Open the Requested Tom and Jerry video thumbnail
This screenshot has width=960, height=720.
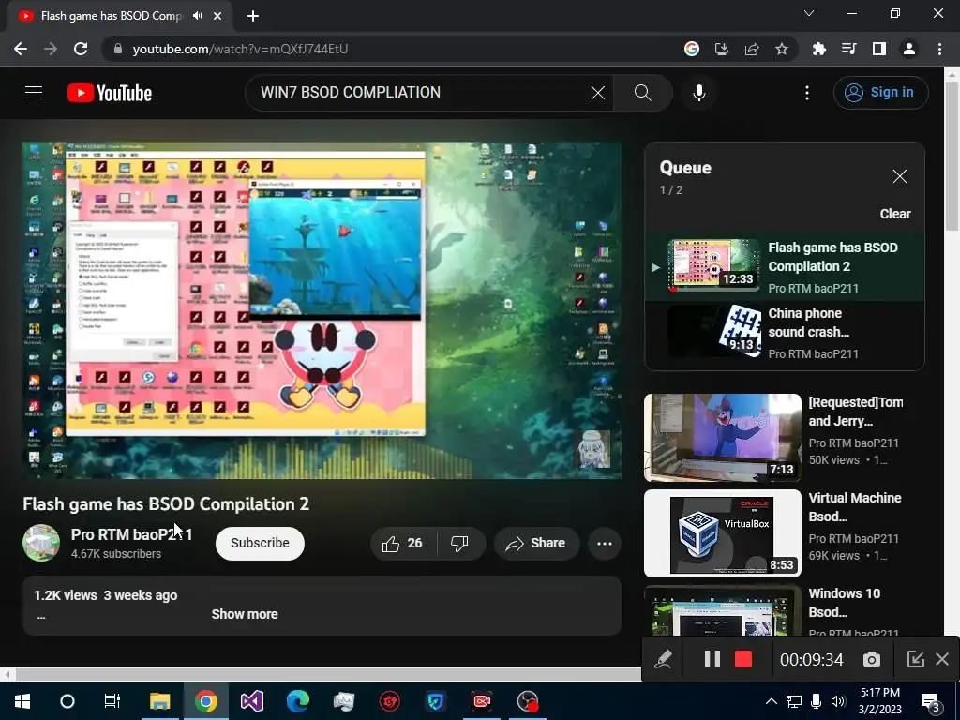pos(723,438)
